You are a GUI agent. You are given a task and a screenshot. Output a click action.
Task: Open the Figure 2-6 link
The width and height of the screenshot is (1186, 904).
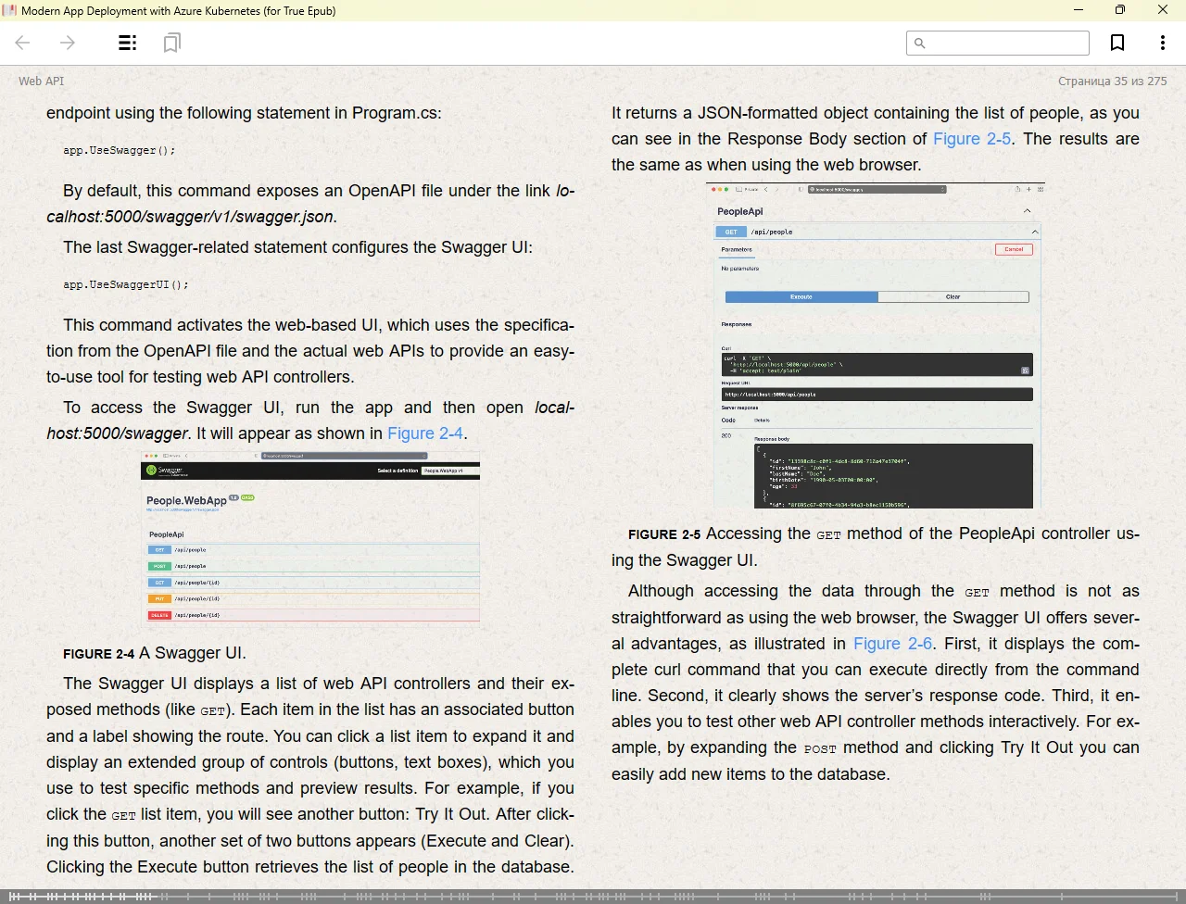(x=892, y=644)
